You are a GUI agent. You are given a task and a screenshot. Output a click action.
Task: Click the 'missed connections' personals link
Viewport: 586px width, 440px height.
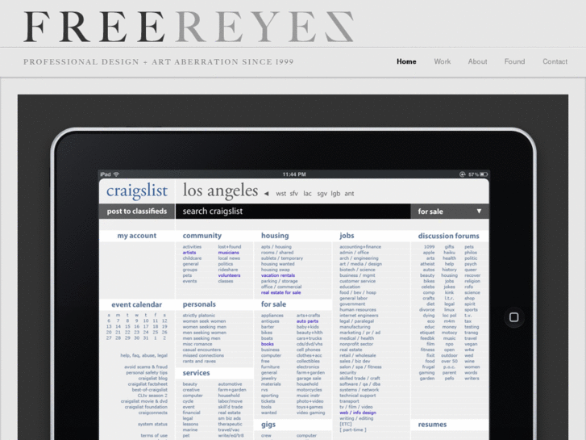click(x=203, y=355)
